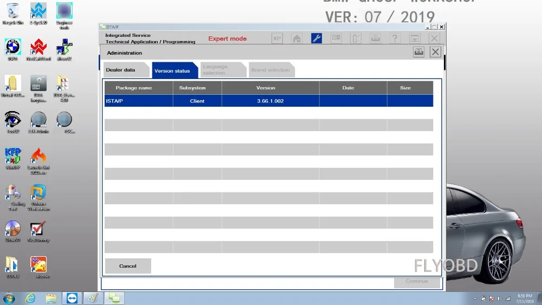Open the Brand selection tab
The width and height of the screenshot is (542, 305).
click(x=271, y=70)
